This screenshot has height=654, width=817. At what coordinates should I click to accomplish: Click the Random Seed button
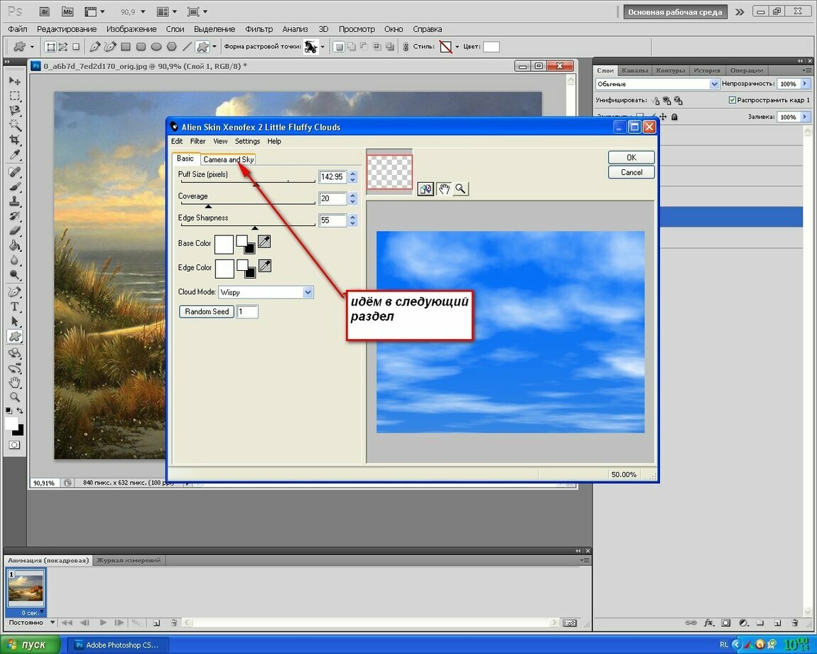click(x=207, y=311)
